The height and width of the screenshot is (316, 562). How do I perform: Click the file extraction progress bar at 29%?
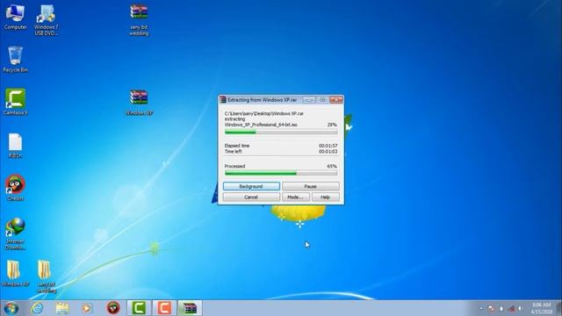281,133
